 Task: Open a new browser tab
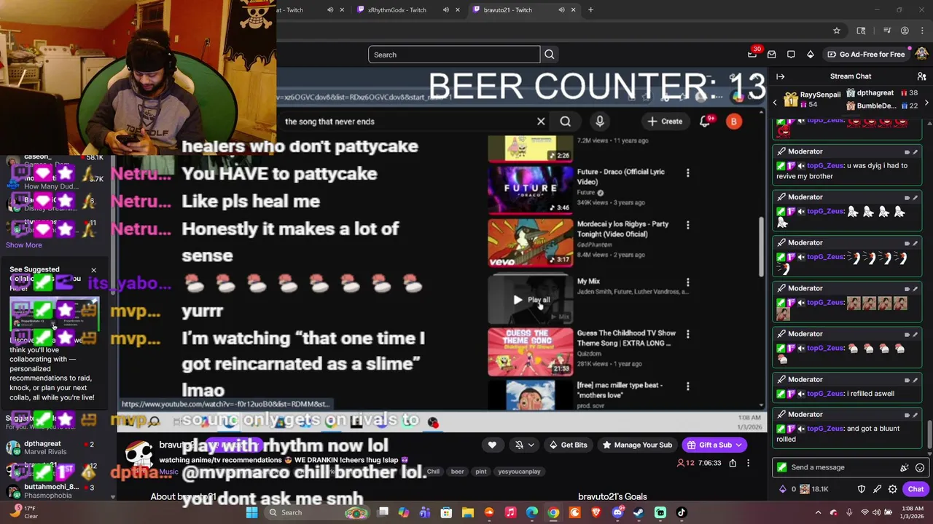click(x=590, y=9)
